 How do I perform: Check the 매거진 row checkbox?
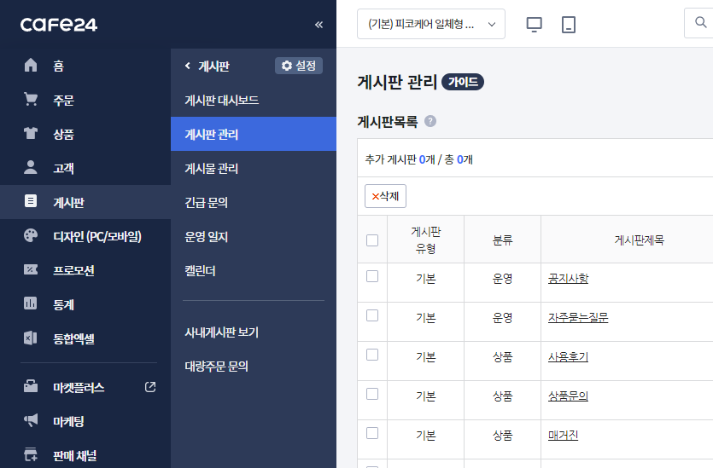372,433
